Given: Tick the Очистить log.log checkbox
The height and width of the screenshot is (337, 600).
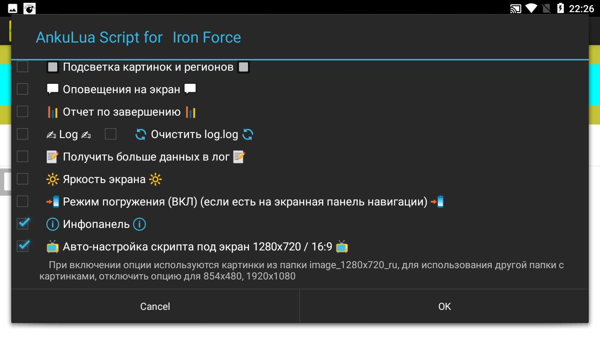Looking at the screenshot, I should click(111, 134).
